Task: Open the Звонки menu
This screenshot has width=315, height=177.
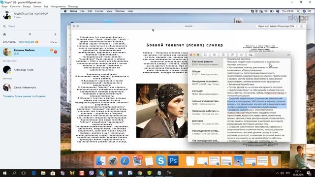Action: point(37,6)
